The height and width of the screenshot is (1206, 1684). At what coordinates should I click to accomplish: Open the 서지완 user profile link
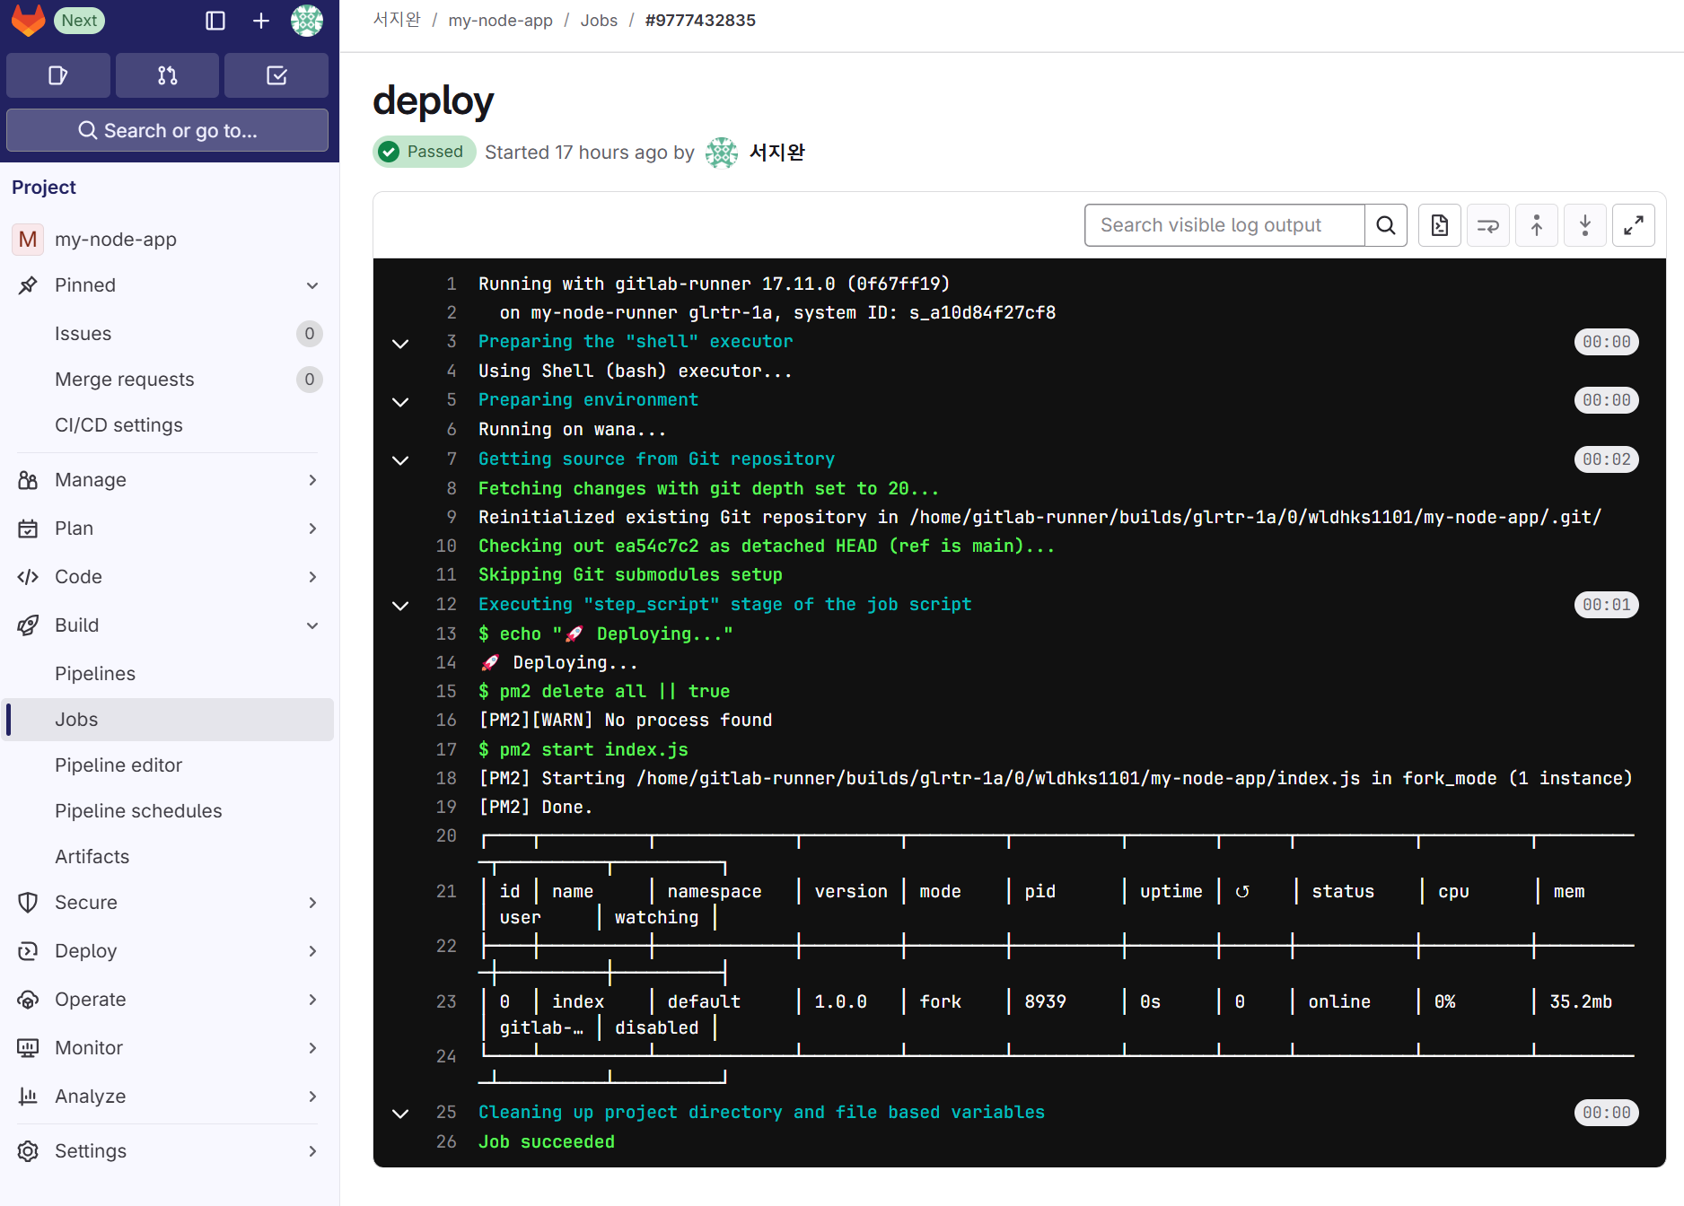click(777, 153)
